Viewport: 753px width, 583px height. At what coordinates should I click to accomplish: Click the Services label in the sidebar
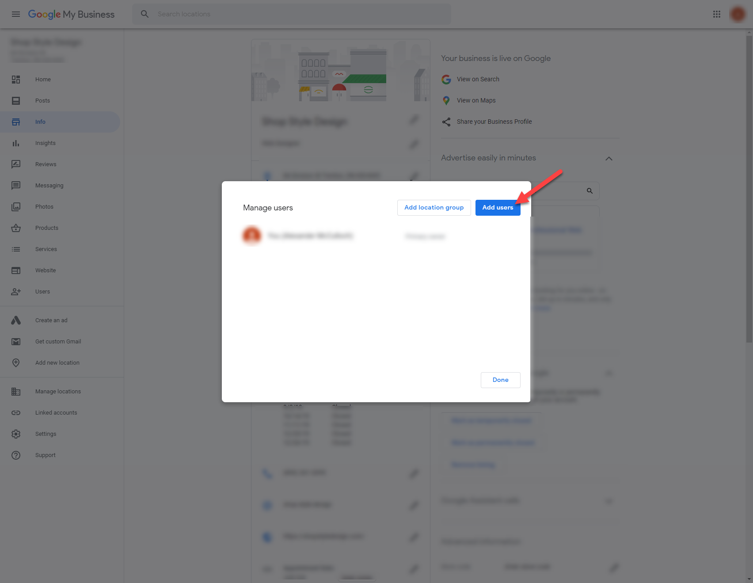tap(46, 249)
